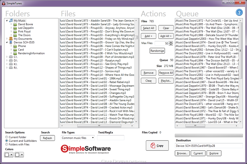Select queue item 'Let's Dance\08 - Shake It'
Viewport: 247px width, 164px height.
tap(207, 107)
